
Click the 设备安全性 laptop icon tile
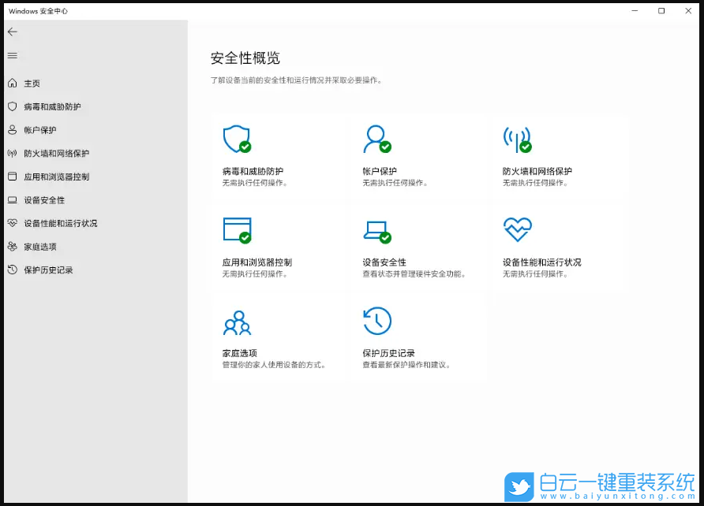[x=376, y=230]
